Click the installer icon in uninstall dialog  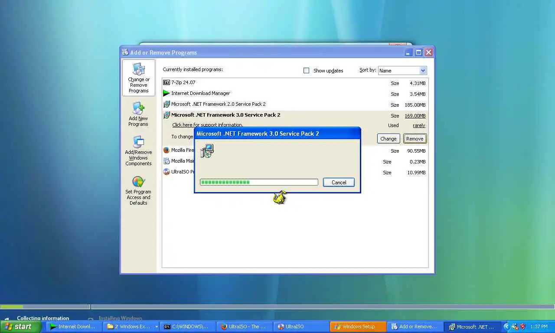207,151
